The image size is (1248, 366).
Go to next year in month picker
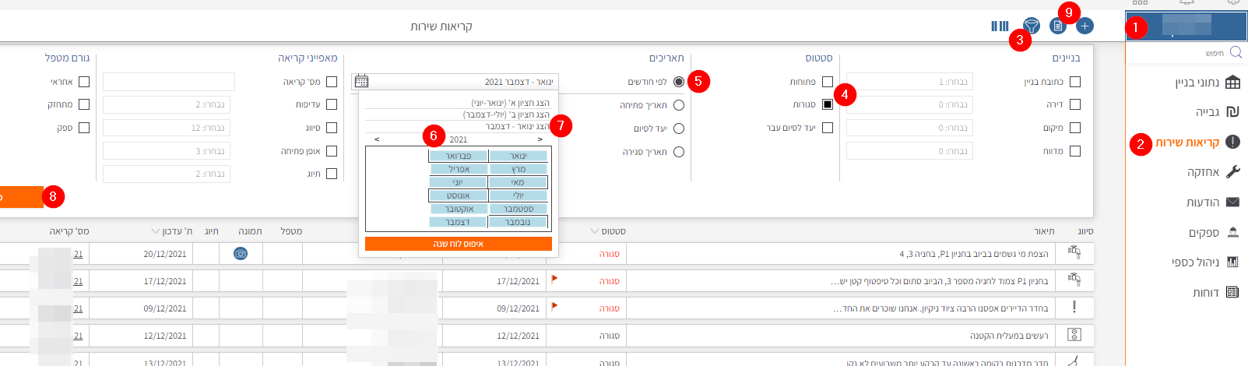540,139
